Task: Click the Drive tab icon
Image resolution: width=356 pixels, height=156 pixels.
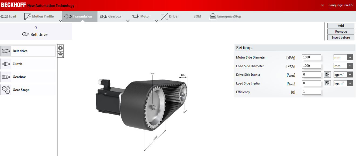Action: (164, 17)
